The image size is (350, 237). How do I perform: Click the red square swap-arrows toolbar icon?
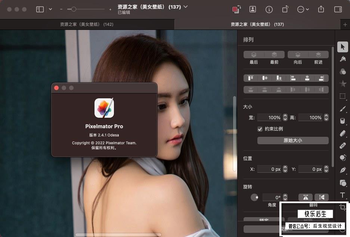click(236, 9)
